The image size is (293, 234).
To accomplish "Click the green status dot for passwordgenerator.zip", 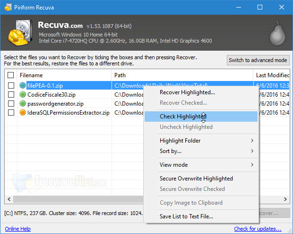I will [23, 103].
